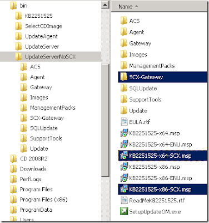Select UpdateServerNoSCX in the tree pane
This screenshot has height=223, width=209.
pos(50,56)
